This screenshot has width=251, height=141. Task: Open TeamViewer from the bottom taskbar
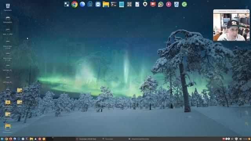click(x=23, y=139)
